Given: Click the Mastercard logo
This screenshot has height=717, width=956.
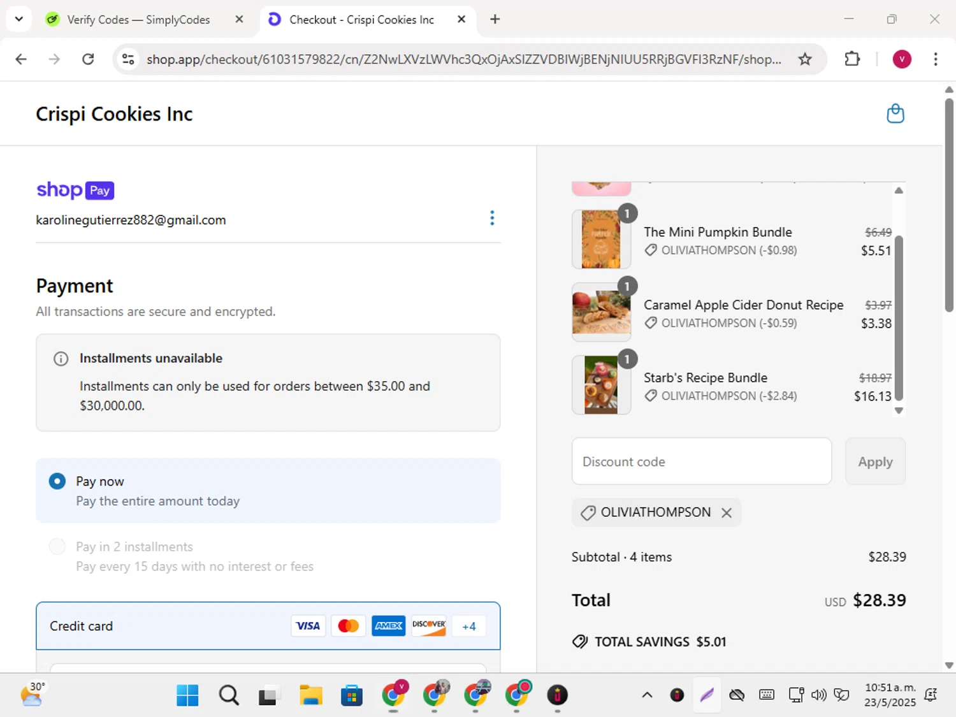Looking at the screenshot, I should click(349, 626).
